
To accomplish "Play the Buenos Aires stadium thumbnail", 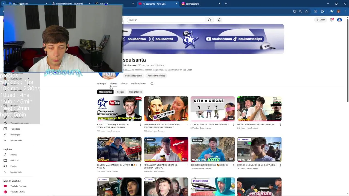I will click(x=213, y=187).
